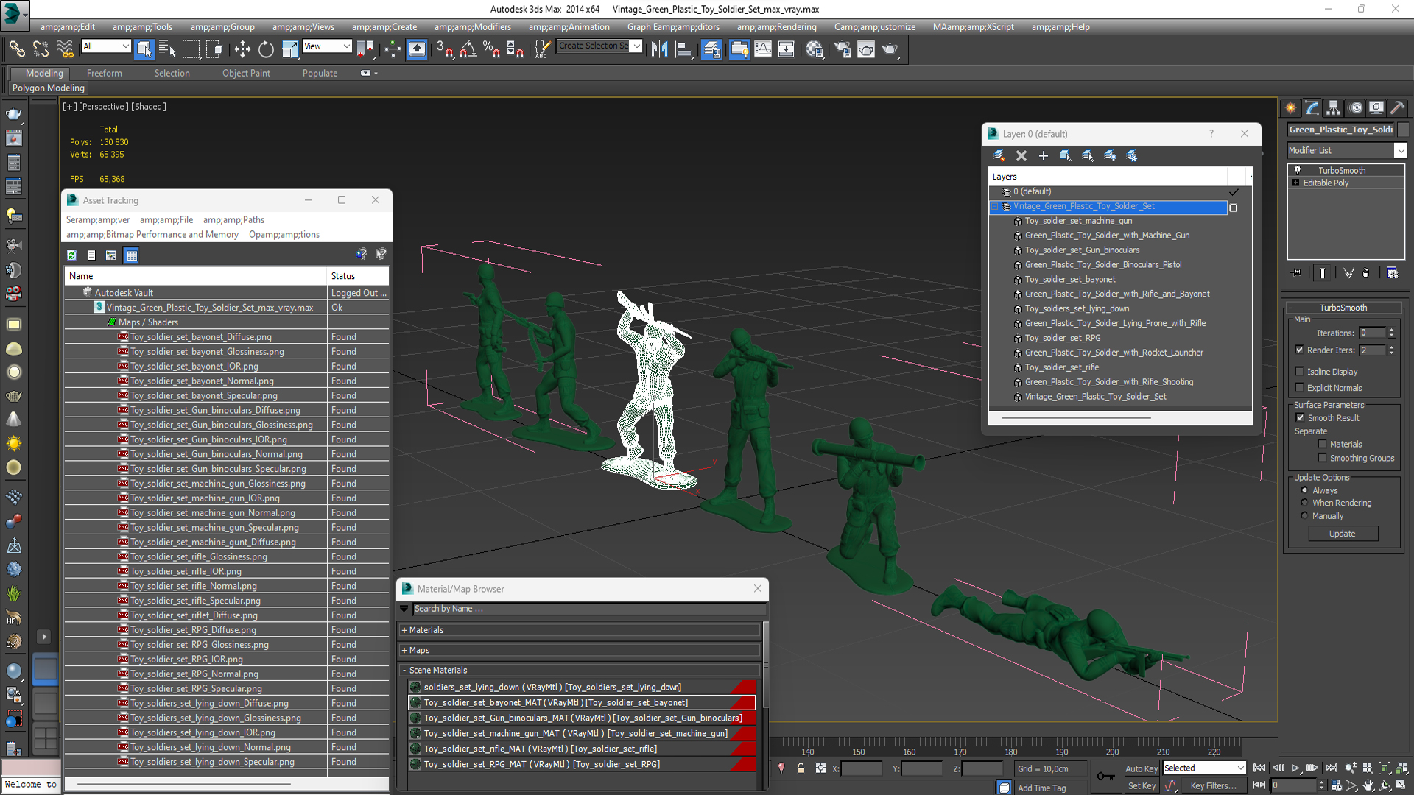This screenshot has height=795, width=1414.
Task: Open Hierarchy panel tab icon
Action: tap(1333, 107)
